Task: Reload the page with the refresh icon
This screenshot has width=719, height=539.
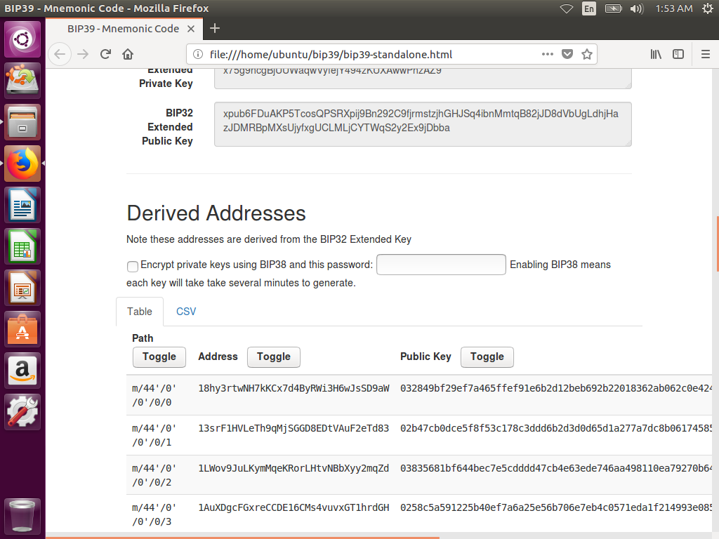Action: [105, 54]
